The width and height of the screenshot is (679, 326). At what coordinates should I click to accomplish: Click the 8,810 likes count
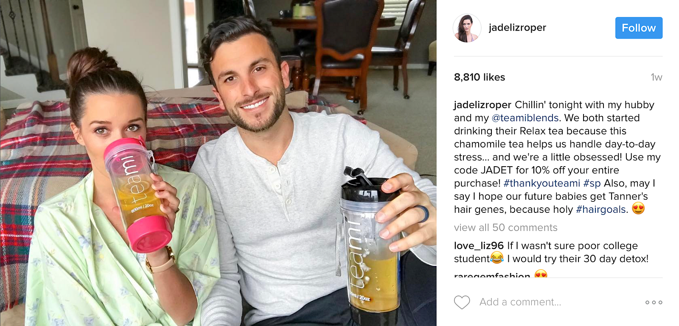click(480, 77)
